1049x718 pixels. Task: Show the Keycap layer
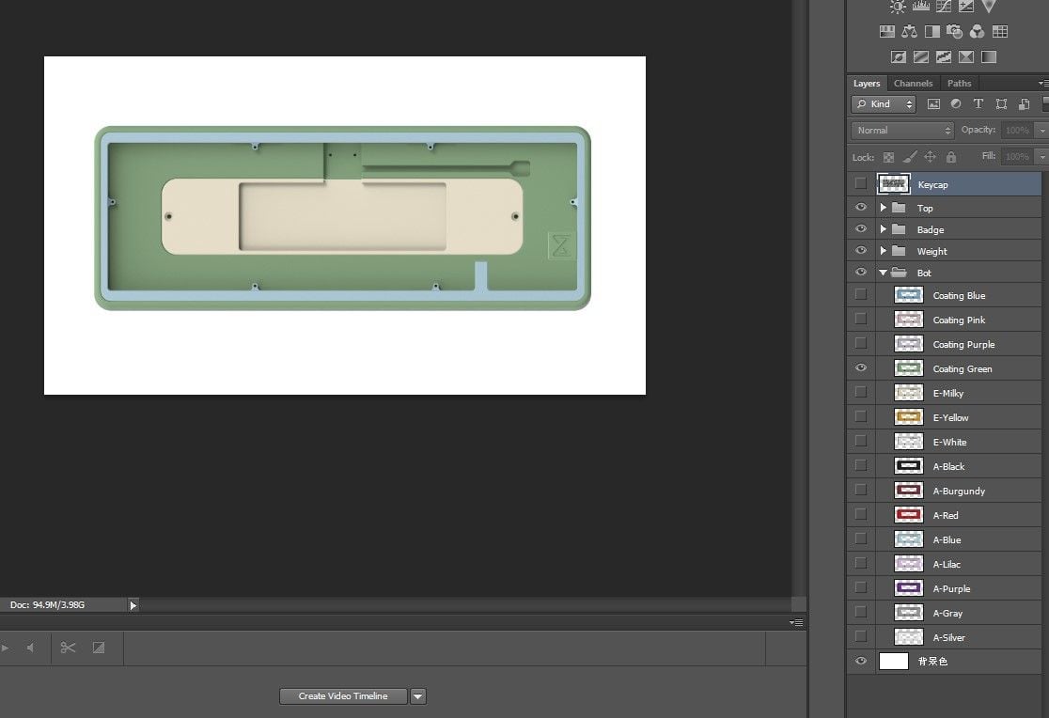(860, 183)
